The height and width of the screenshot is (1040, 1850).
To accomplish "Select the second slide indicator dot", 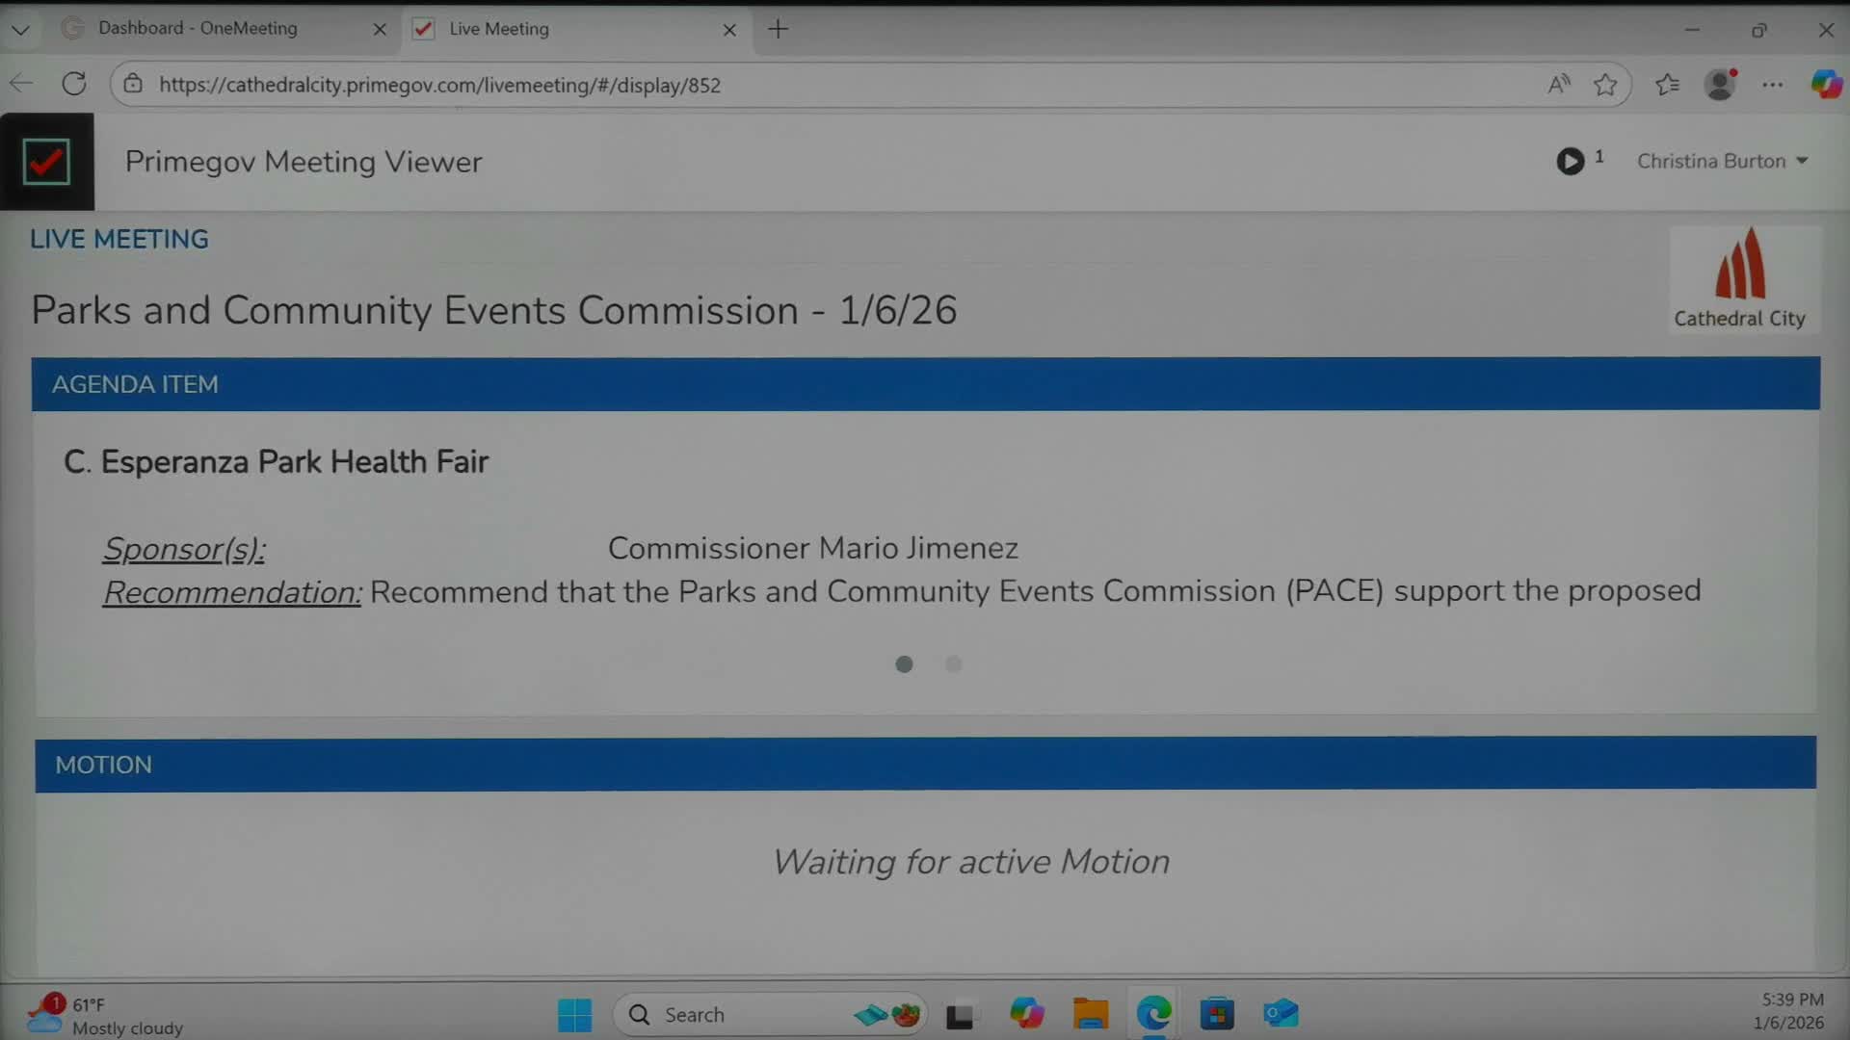I will (x=953, y=664).
